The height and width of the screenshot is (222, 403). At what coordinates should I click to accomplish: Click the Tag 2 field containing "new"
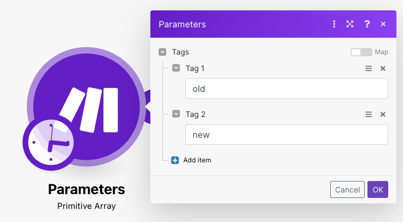point(287,135)
